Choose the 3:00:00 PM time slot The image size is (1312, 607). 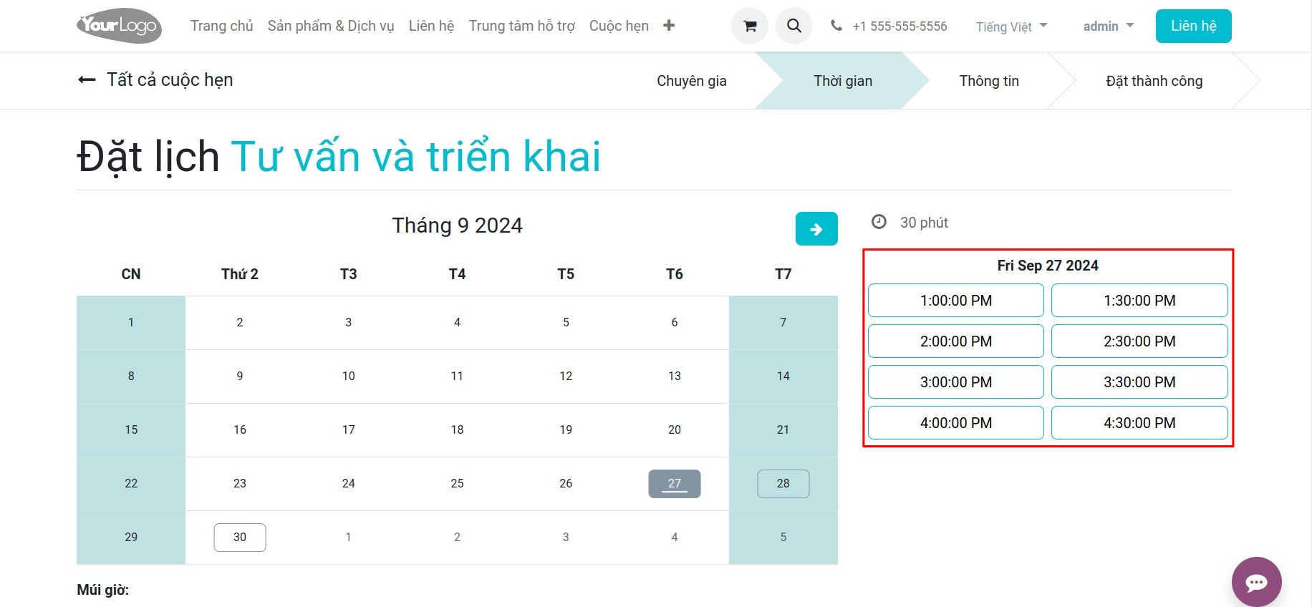[x=956, y=382]
